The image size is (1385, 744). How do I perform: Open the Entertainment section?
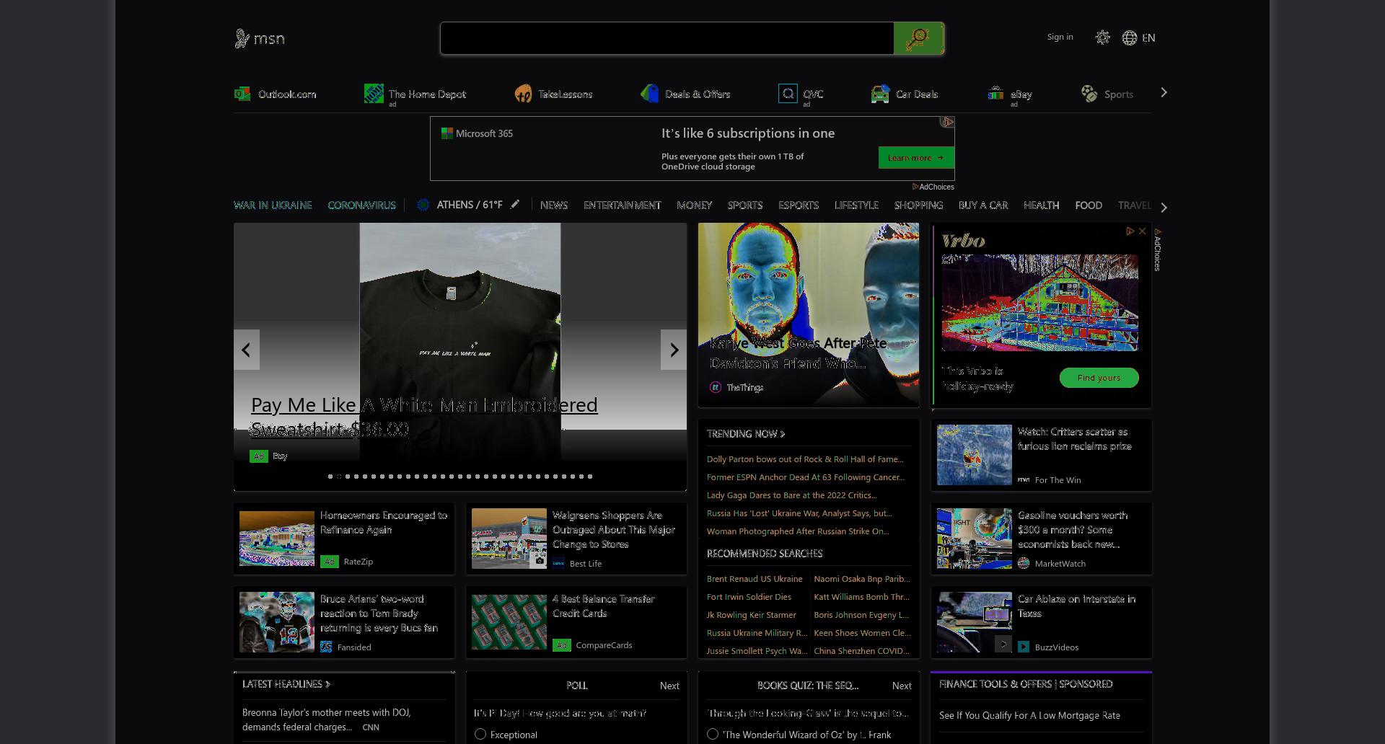click(x=622, y=205)
